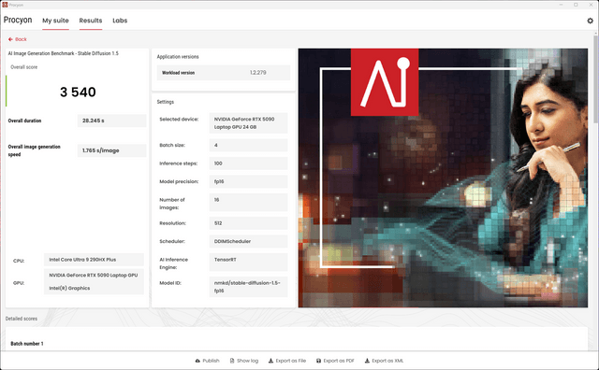Click the Procyon app icon in title bar

point(5,5)
